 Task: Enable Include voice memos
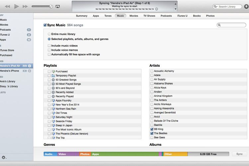(x=49, y=50)
